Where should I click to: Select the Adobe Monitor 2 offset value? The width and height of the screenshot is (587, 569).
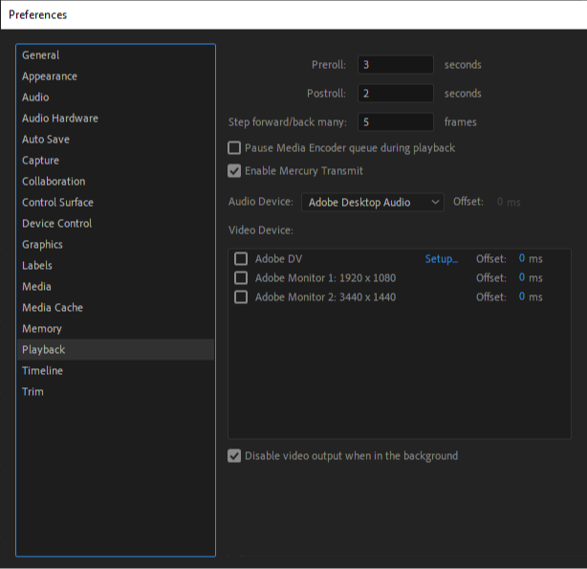pyautogui.click(x=522, y=297)
